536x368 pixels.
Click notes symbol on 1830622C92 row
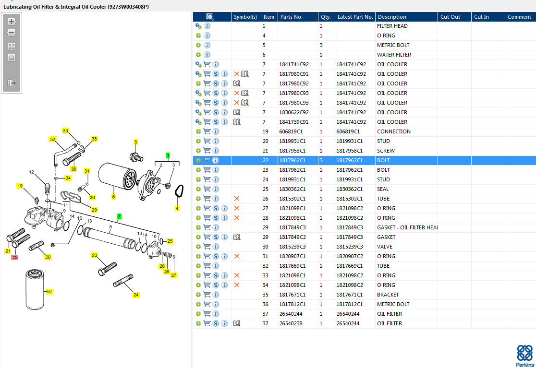(237, 112)
